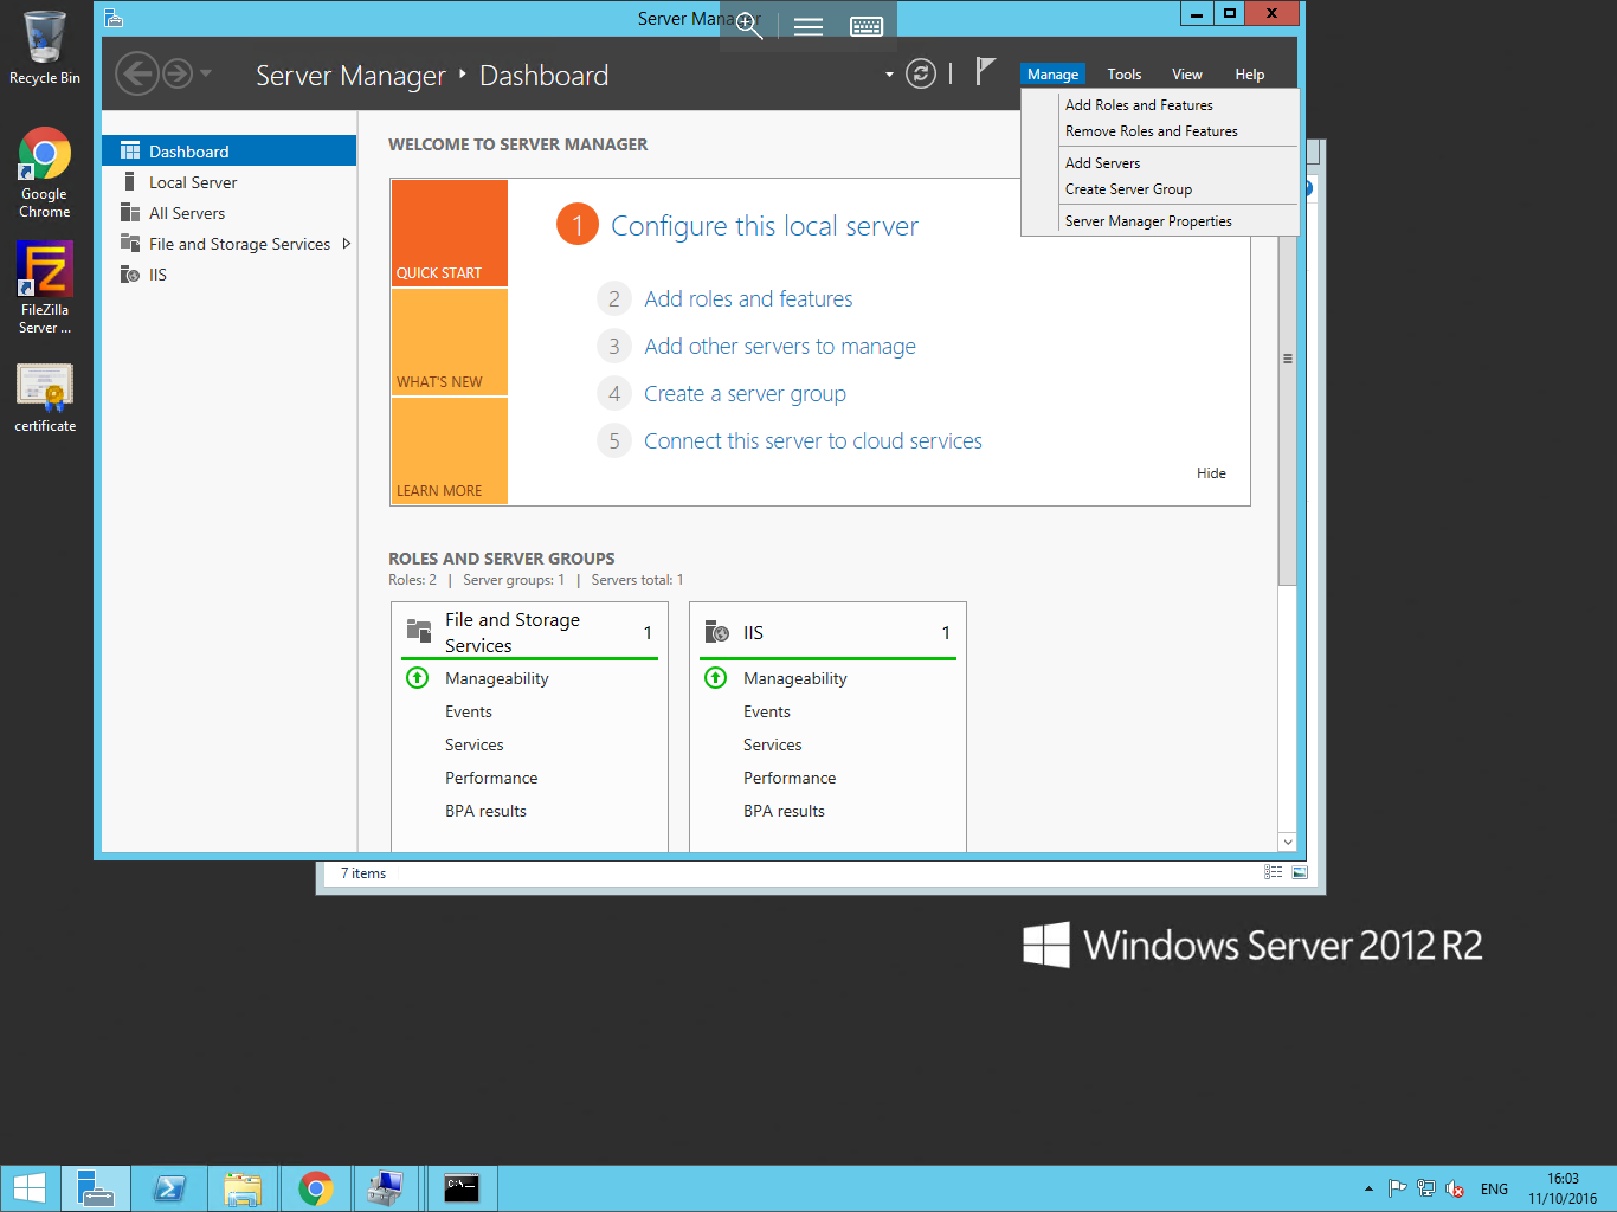Click Manageability under File and Storage Services
Image resolution: width=1617 pixels, height=1212 pixels.
[497, 678]
